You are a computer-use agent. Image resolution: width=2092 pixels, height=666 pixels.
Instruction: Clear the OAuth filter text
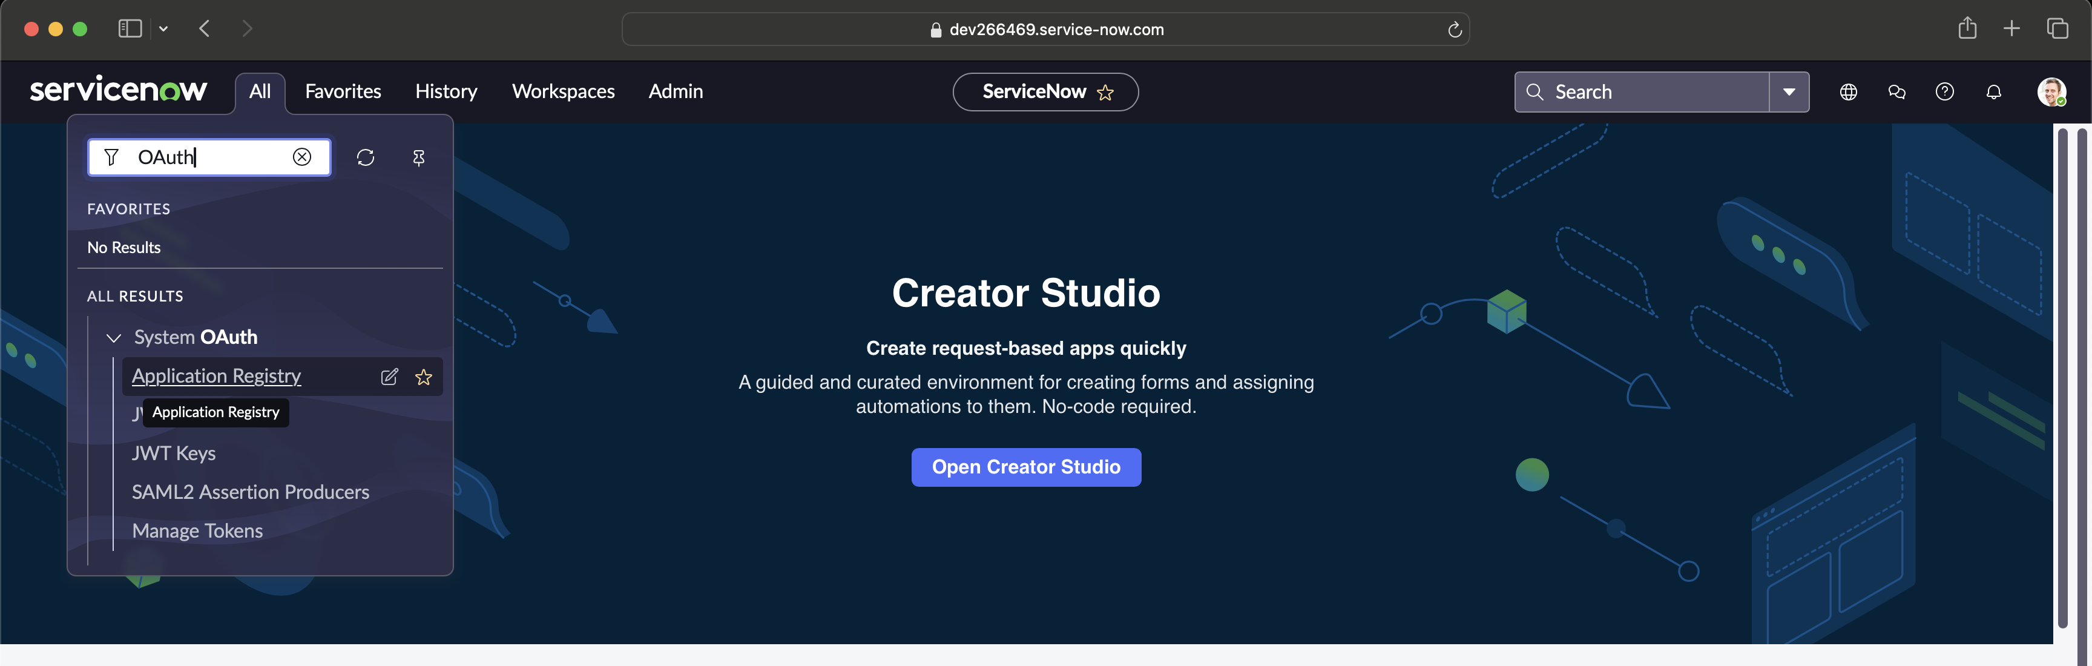pos(301,157)
